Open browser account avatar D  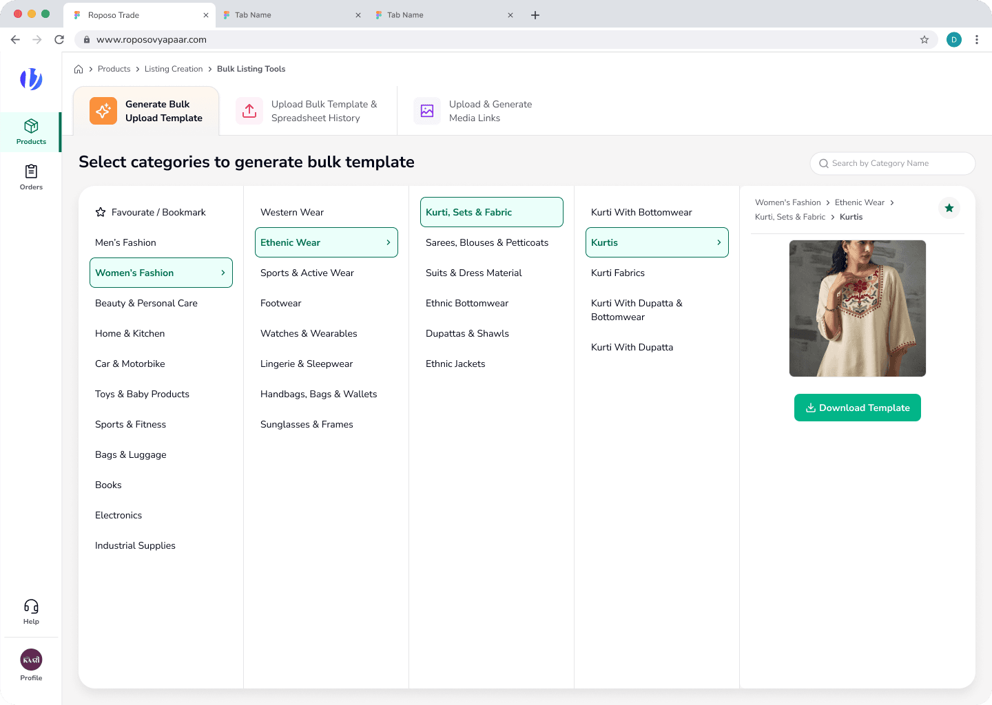pyautogui.click(x=954, y=39)
